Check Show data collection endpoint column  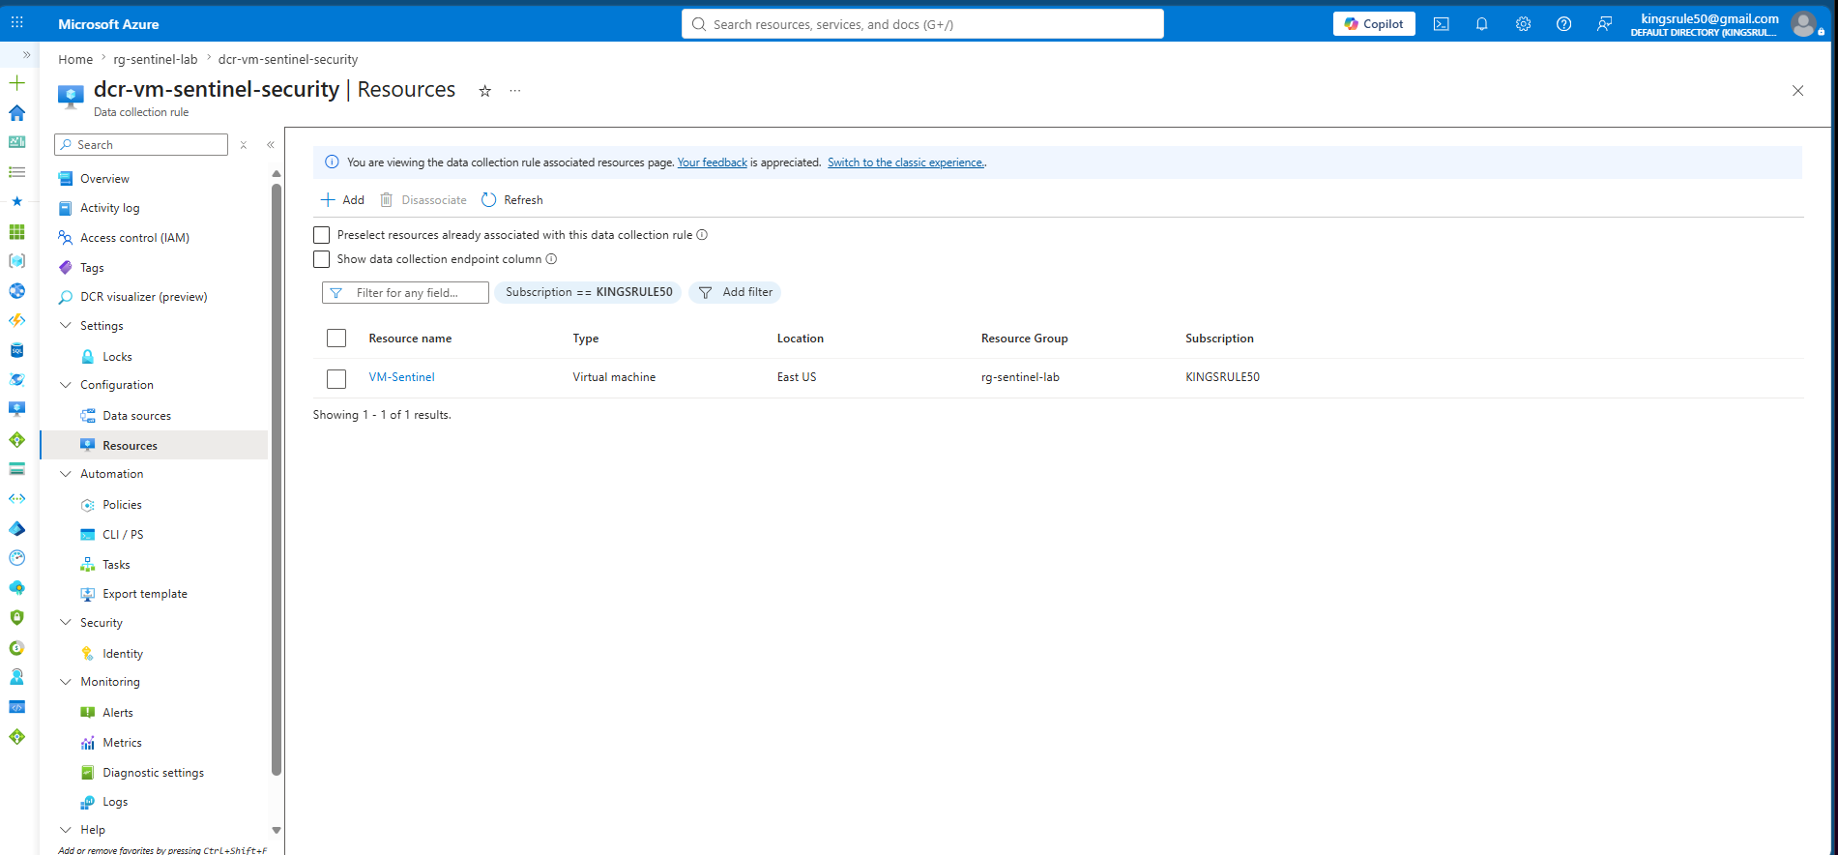(x=321, y=259)
